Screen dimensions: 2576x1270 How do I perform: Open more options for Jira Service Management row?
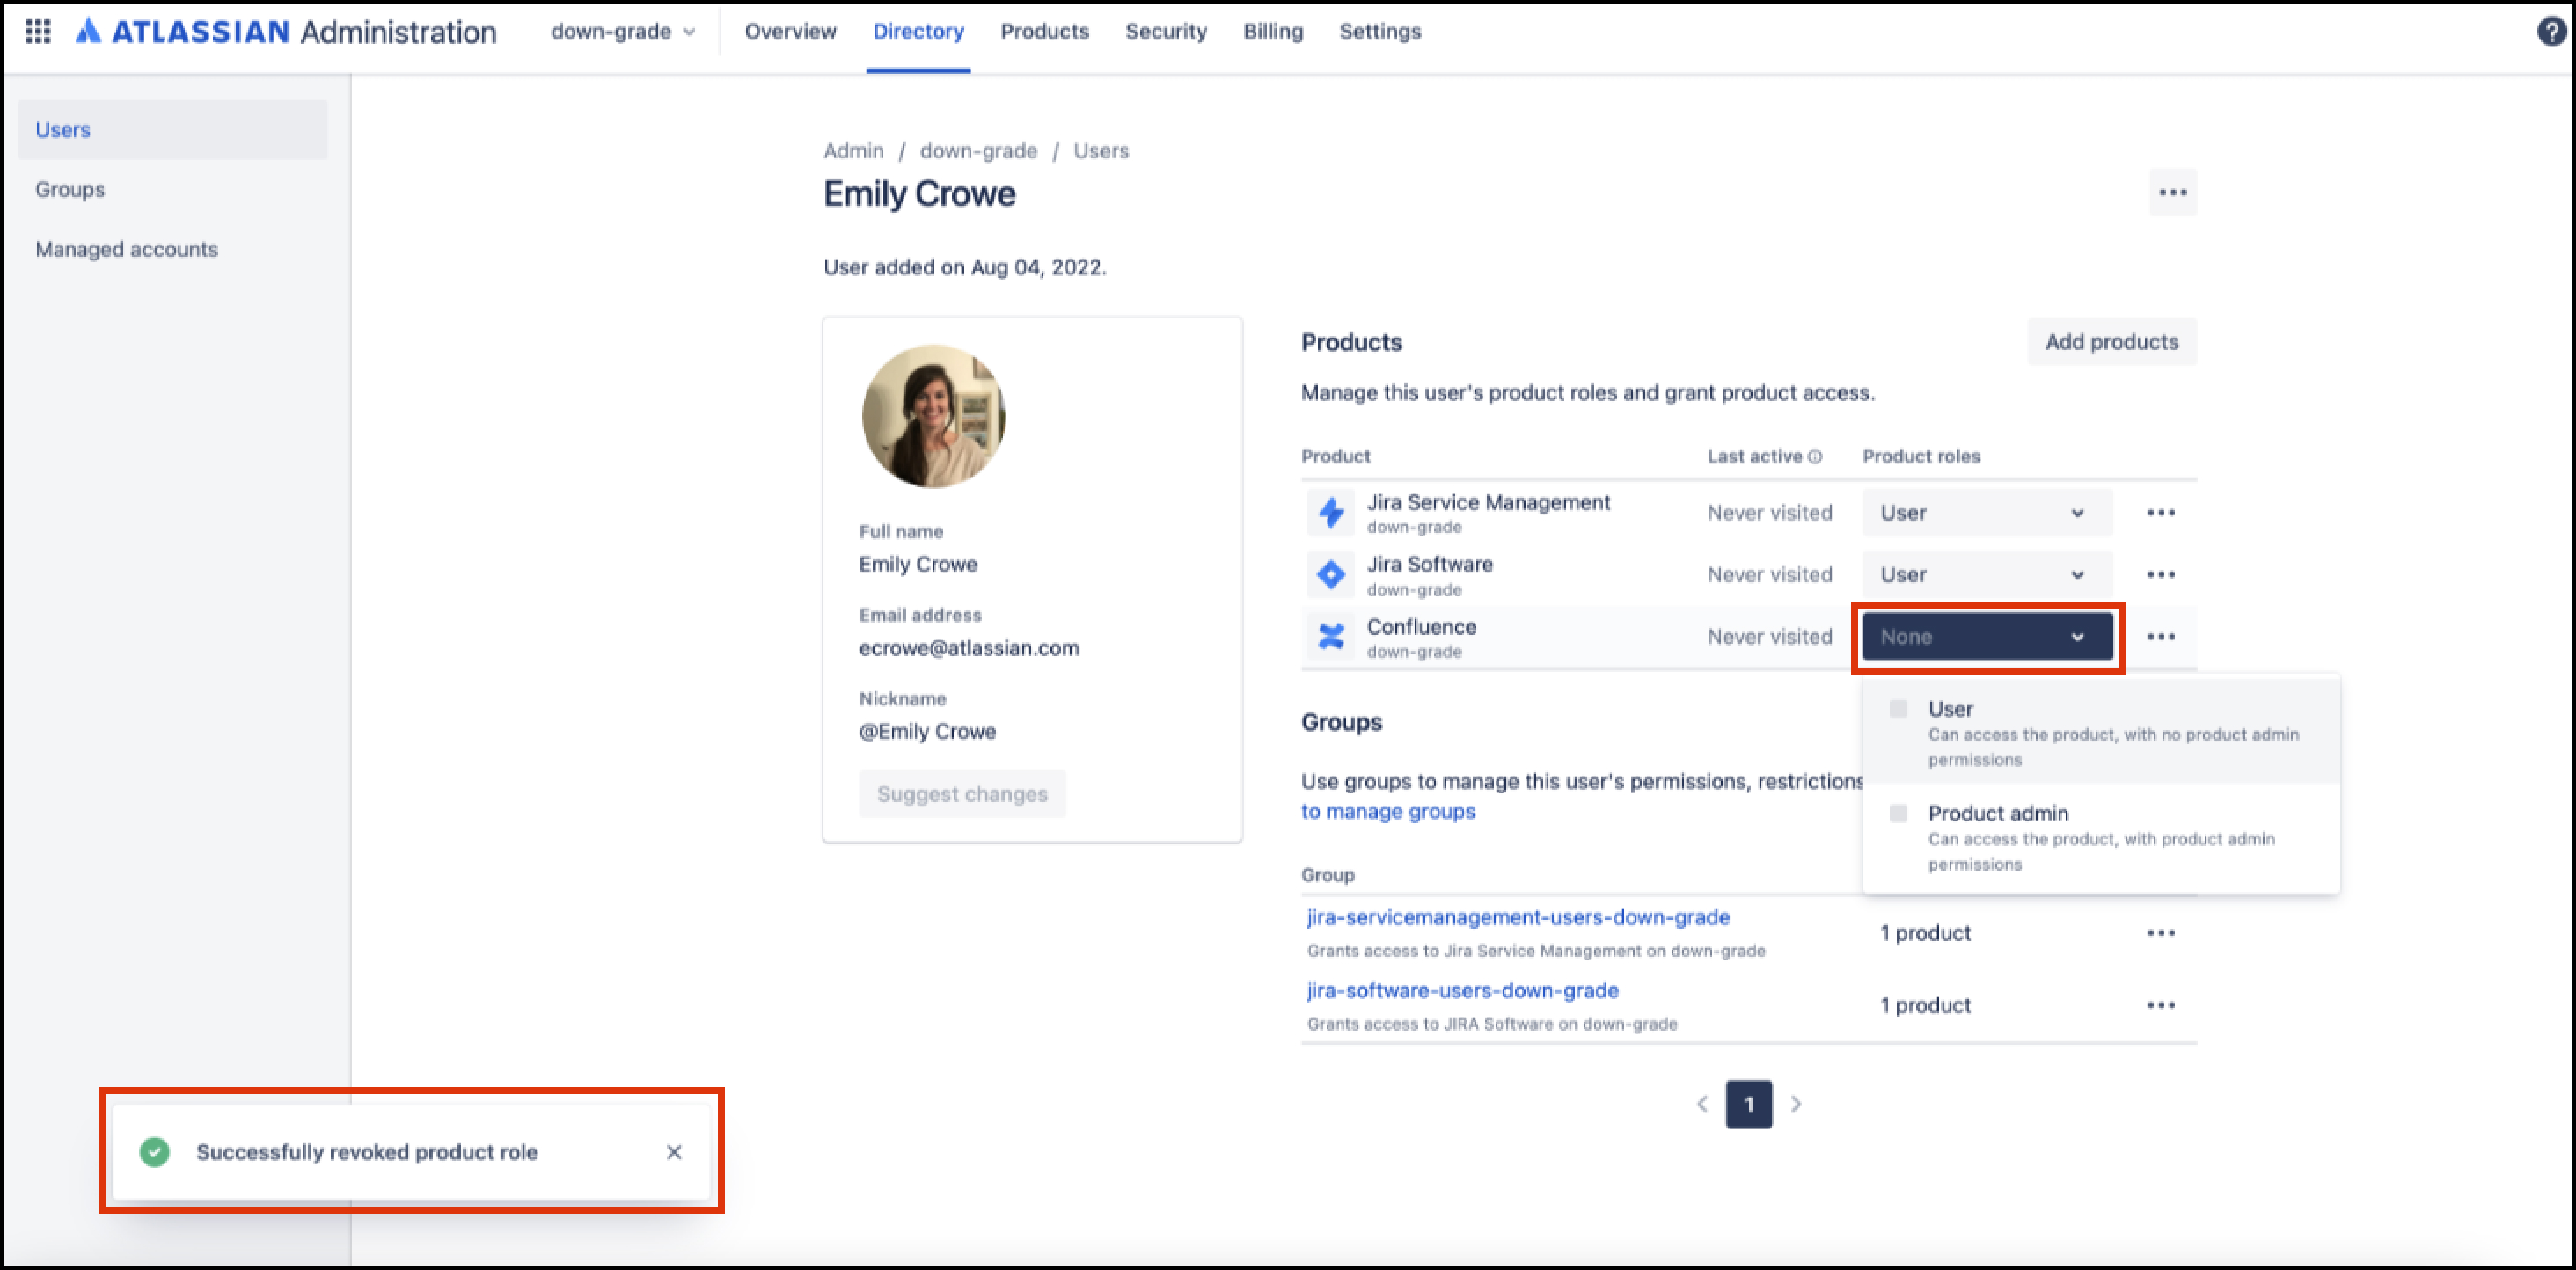(x=2160, y=513)
